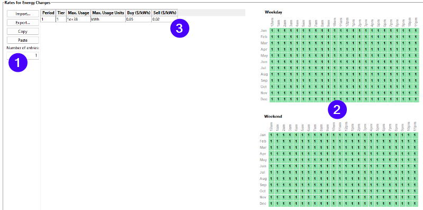The height and width of the screenshot is (210, 423).
Task: Select Weekday schedule cell Jun at 12pm
Action: pyautogui.click(x=347, y=62)
